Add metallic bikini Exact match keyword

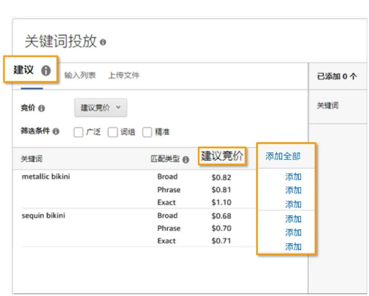coord(293,205)
